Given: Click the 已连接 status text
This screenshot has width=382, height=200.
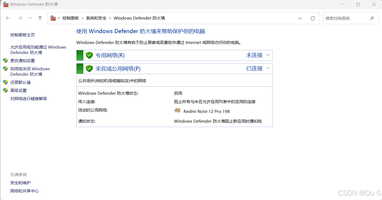Looking at the screenshot, I should (x=254, y=69).
